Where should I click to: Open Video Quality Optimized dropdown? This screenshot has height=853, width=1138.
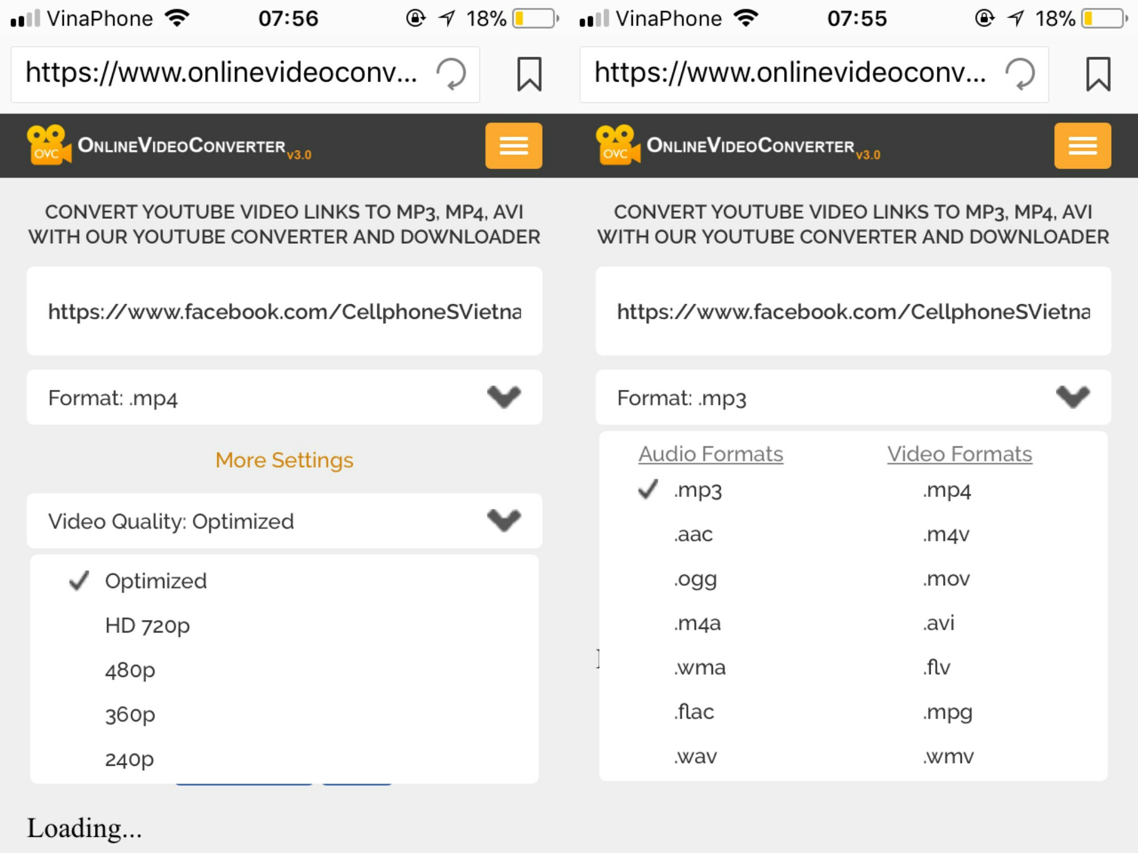click(284, 521)
